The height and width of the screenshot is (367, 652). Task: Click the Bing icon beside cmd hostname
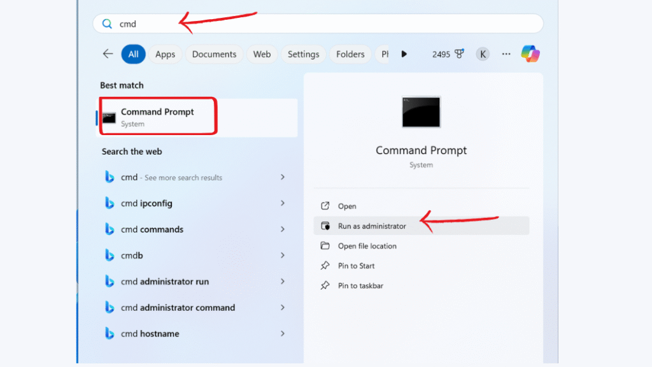pos(110,333)
